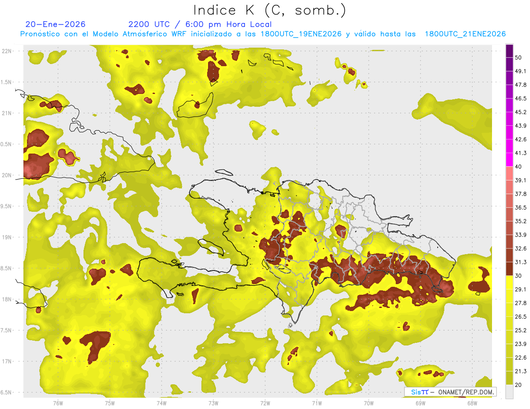Viewport: 530px width, 409px height.
Task: Click the "17N" latitude label
Action: click(x=8, y=362)
